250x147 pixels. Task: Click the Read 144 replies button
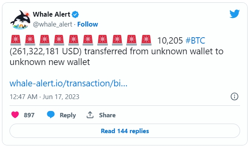pyautogui.click(x=125, y=131)
